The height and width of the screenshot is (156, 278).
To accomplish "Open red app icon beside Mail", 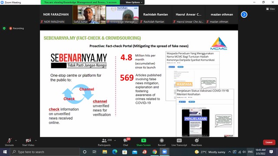I will [x=145, y=152].
